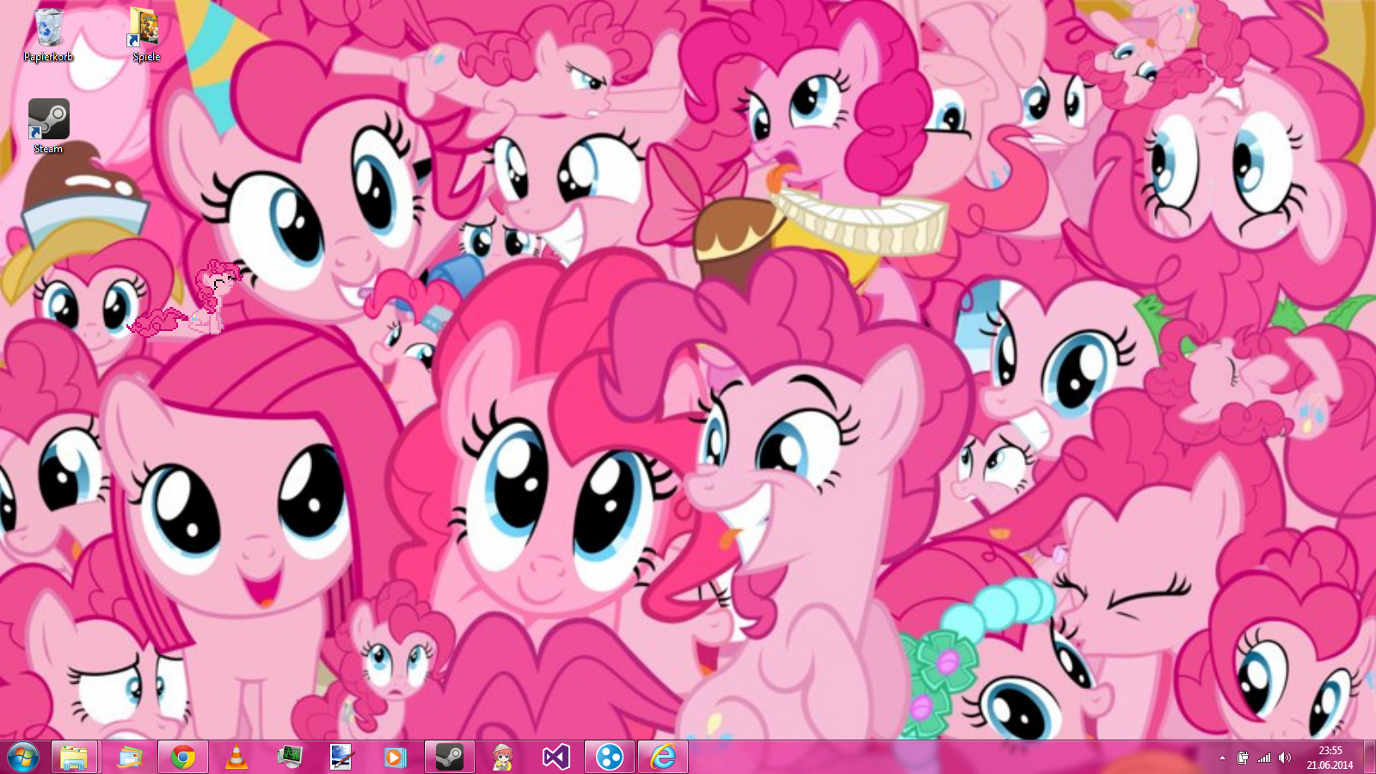Open the mail app next to Explorer

click(130, 758)
